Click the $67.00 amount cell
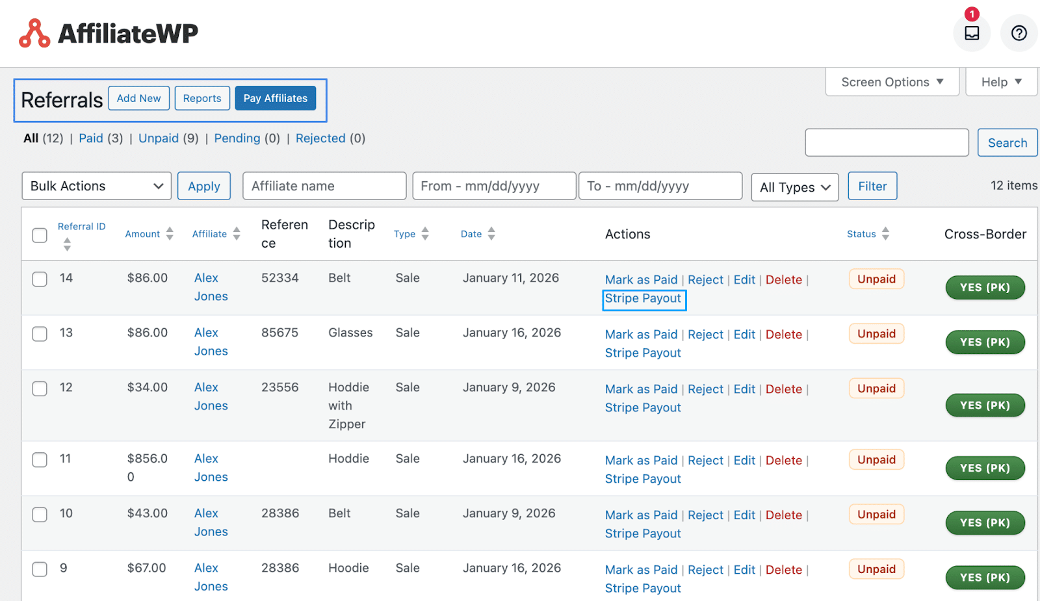1040x601 pixels. [x=147, y=568]
